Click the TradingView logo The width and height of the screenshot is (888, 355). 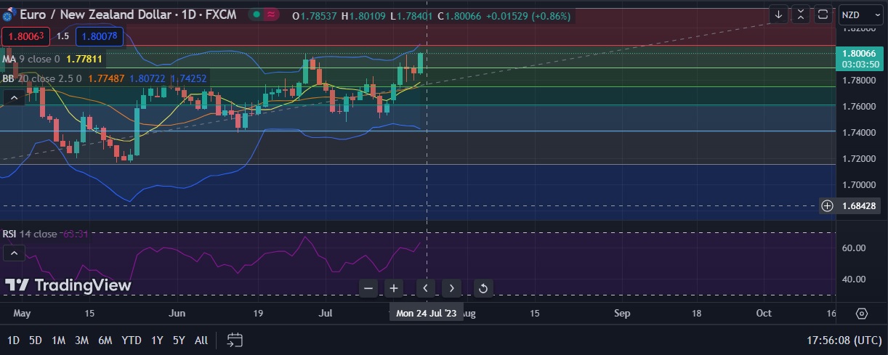pos(68,285)
